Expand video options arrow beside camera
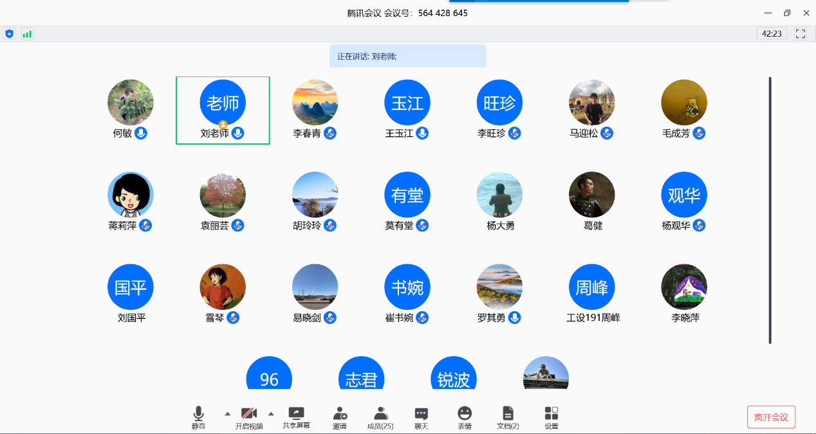The width and height of the screenshot is (816, 434). pos(271,413)
